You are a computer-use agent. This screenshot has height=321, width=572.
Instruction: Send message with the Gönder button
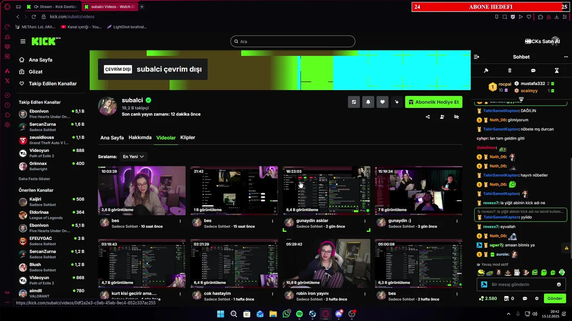(555, 299)
